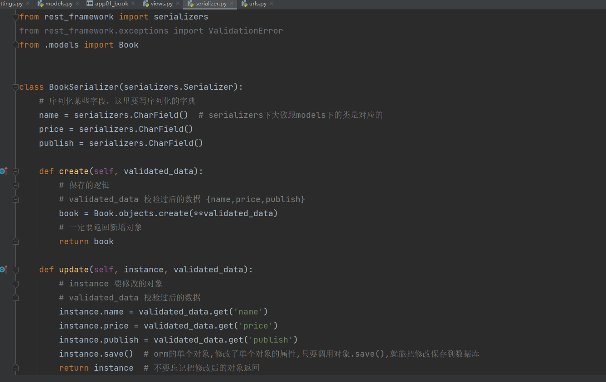Viewport: 606px width, 382px height.
Task: Click '.models' in the third import line
Action: (x=62, y=45)
